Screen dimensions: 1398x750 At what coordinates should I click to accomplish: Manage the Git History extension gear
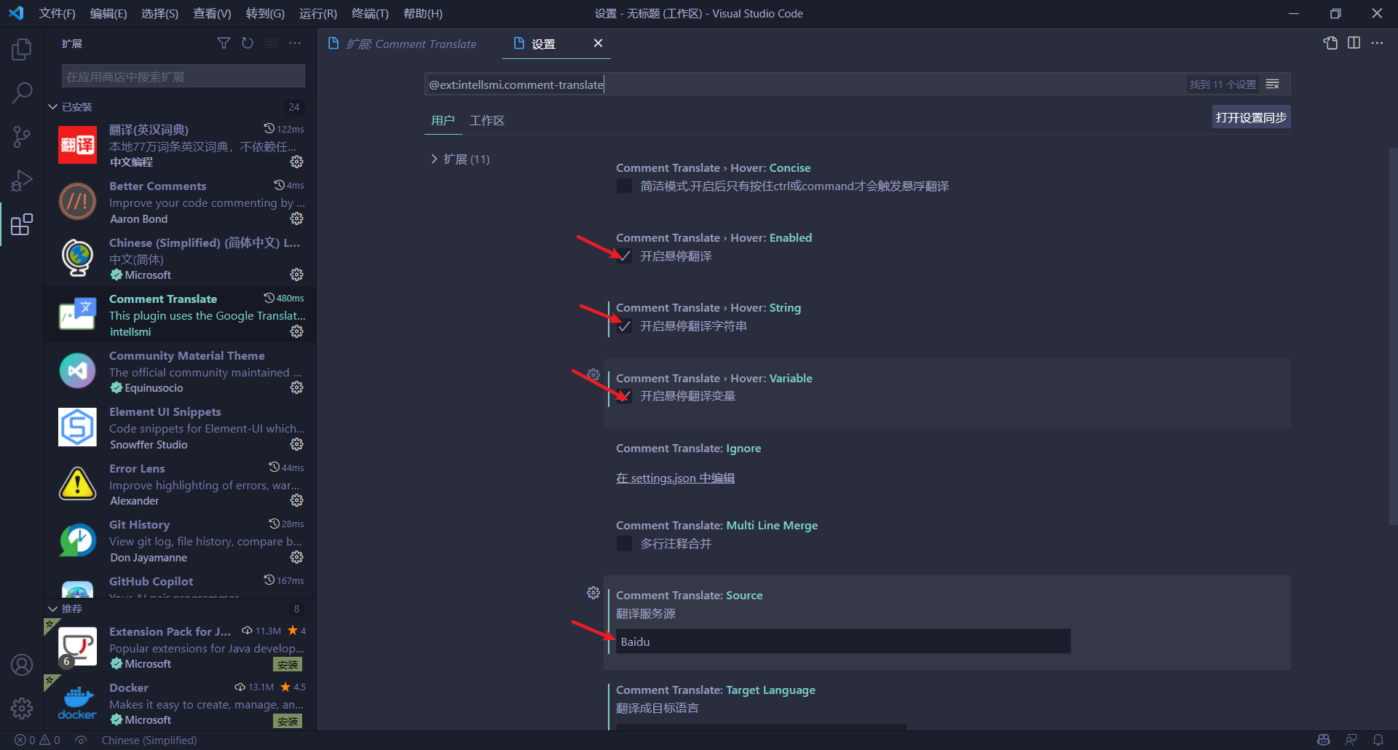click(297, 557)
